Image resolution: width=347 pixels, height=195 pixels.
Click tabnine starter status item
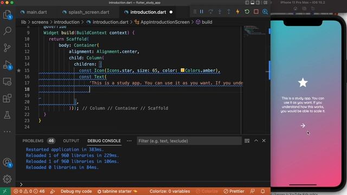118,191
